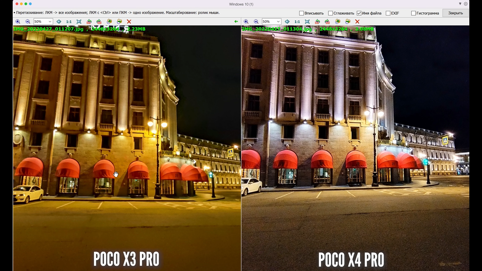The width and height of the screenshot is (482, 271).
Task: Click the red macOS close window button
Action: (17, 4)
